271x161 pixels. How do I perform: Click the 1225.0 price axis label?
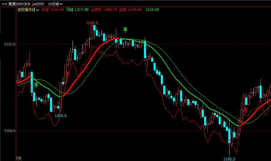point(10,44)
